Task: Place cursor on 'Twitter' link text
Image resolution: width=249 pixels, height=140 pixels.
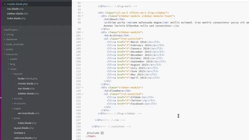Action: point(136,100)
